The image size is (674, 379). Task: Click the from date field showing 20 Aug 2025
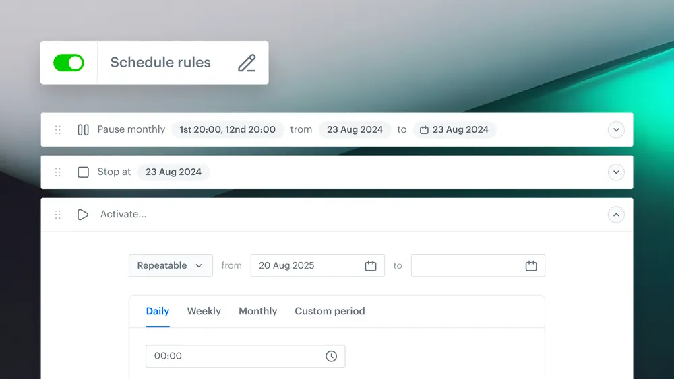tap(317, 266)
